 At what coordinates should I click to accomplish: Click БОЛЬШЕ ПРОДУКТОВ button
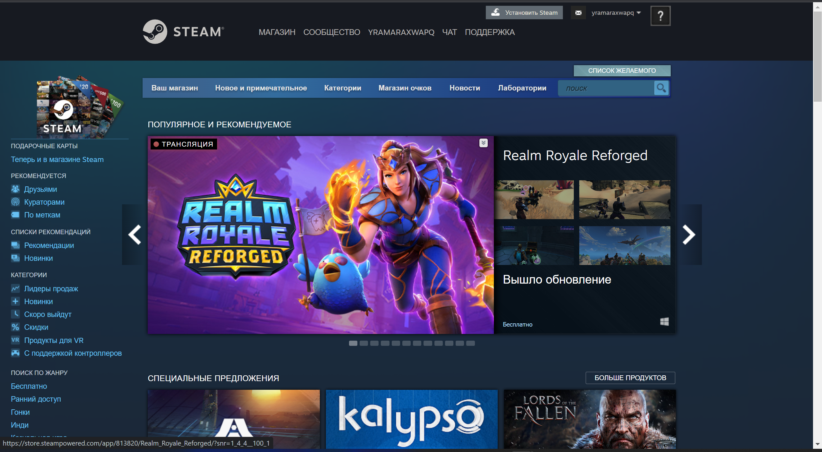tap(630, 378)
